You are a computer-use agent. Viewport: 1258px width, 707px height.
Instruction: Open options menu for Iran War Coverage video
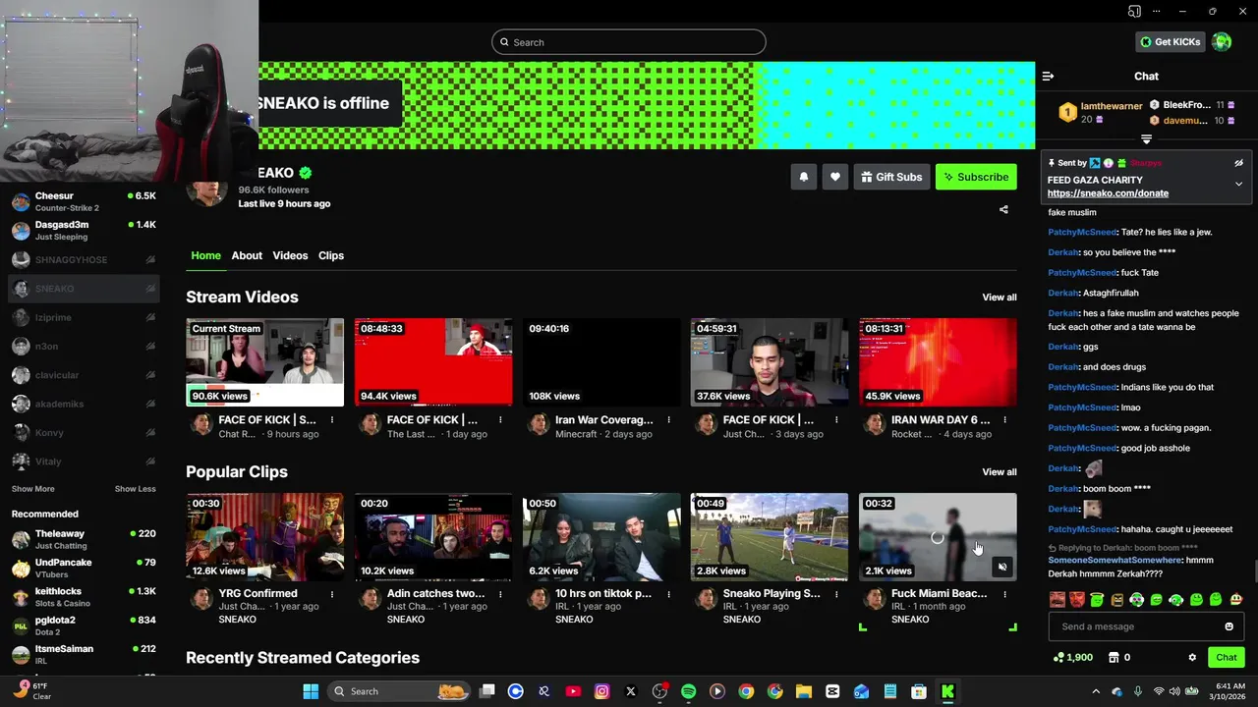click(668, 420)
